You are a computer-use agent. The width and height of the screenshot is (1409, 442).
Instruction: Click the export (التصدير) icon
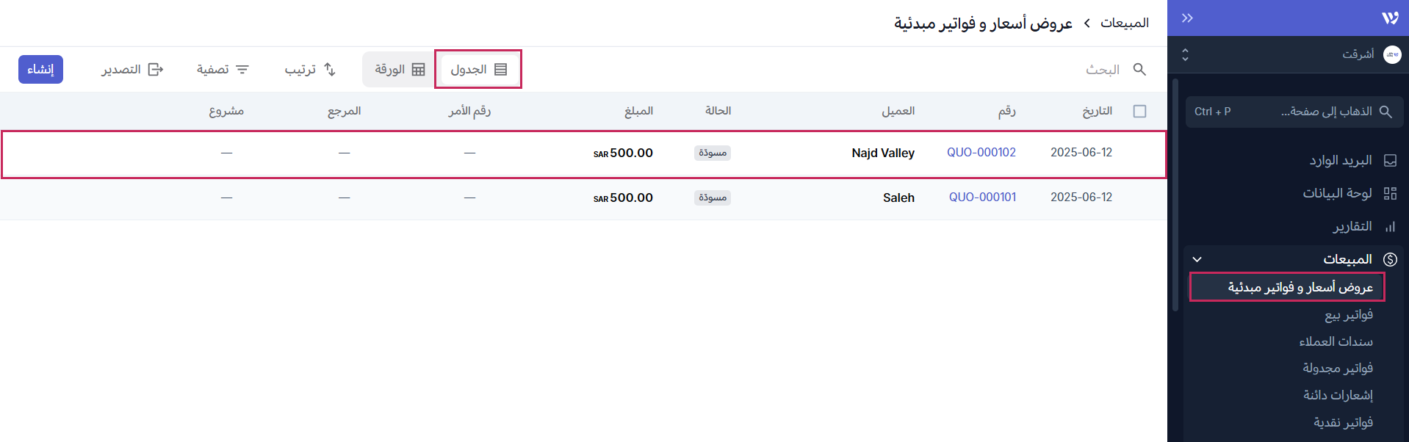point(156,69)
